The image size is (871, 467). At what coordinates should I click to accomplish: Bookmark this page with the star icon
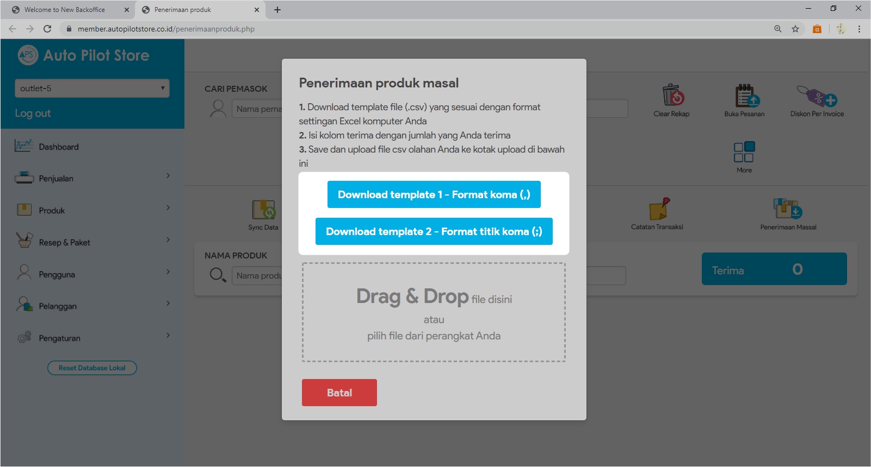click(x=795, y=29)
